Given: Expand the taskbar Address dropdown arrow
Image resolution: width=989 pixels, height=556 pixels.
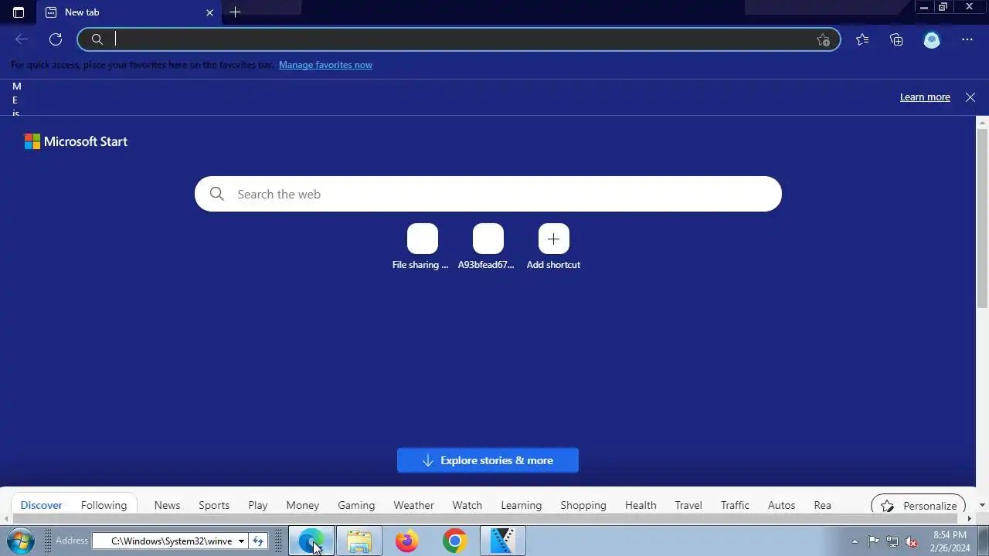Looking at the screenshot, I should (x=241, y=541).
